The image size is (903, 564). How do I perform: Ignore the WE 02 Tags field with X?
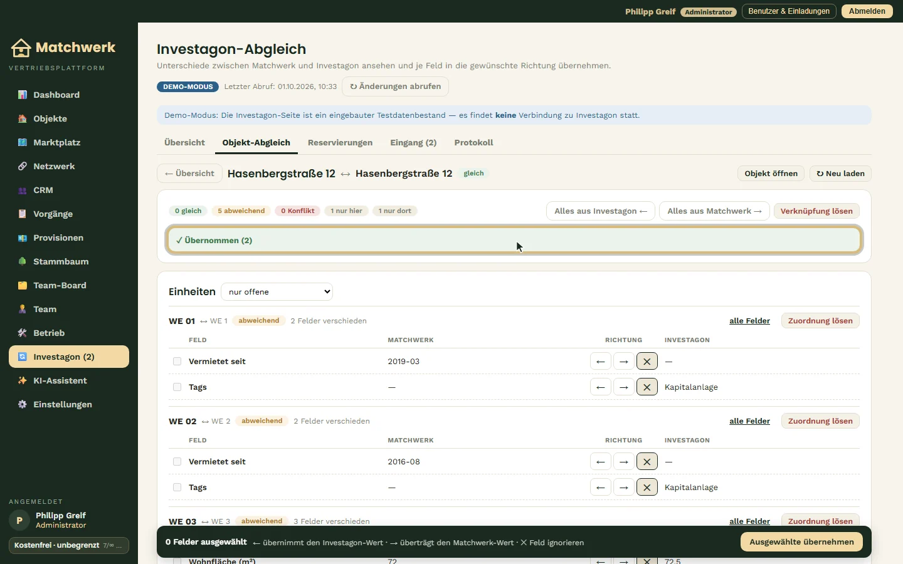pos(647,488)
